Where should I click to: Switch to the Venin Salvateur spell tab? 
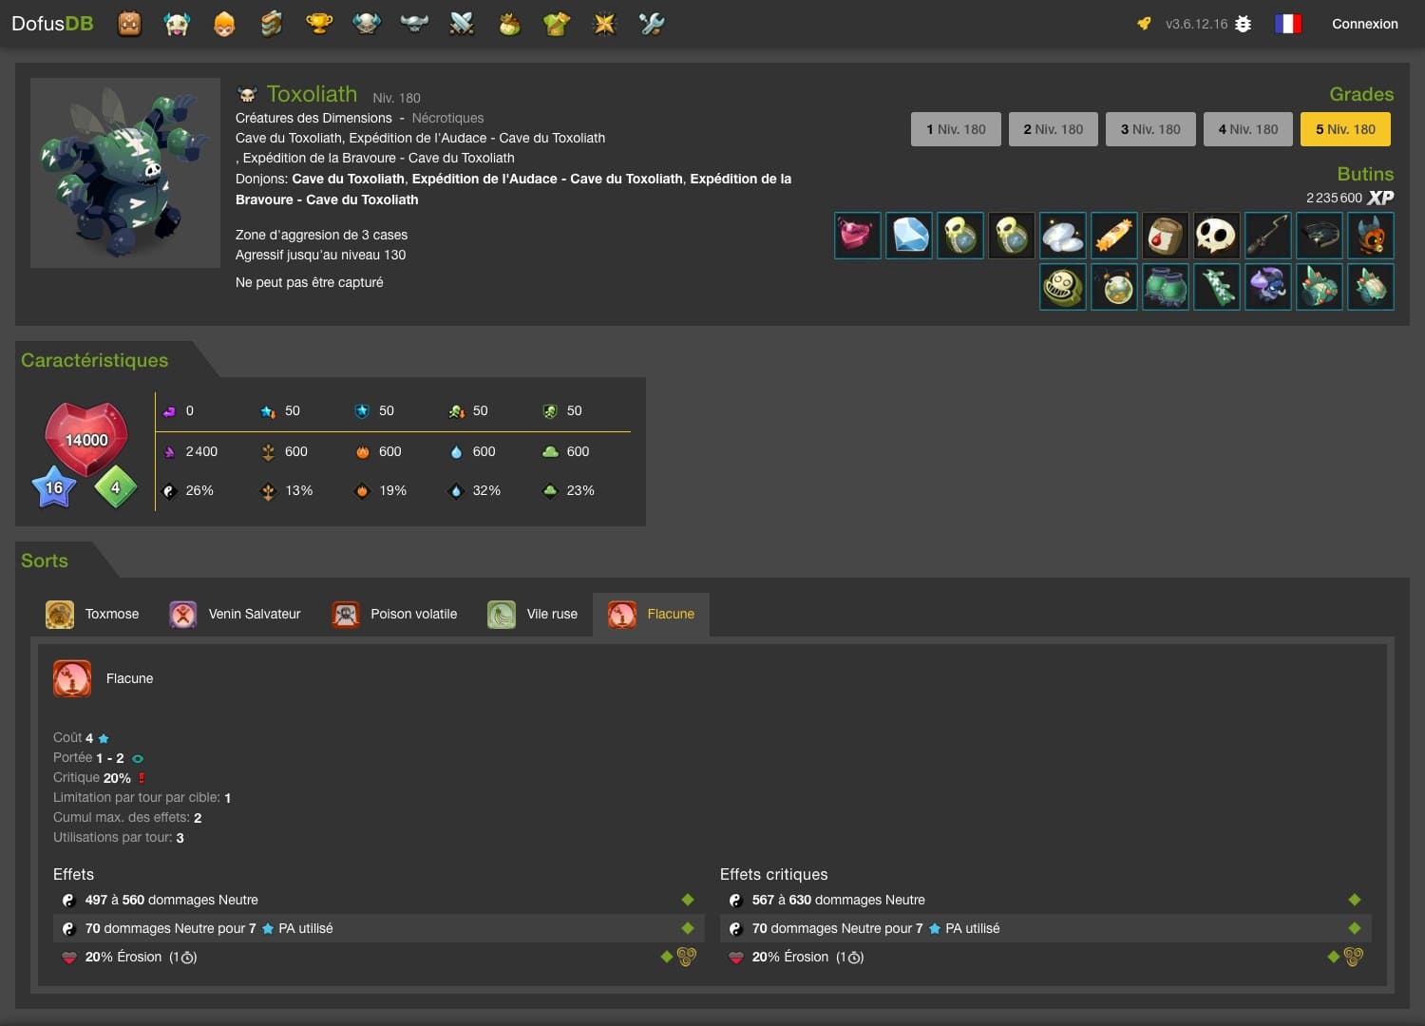point(236,615)
